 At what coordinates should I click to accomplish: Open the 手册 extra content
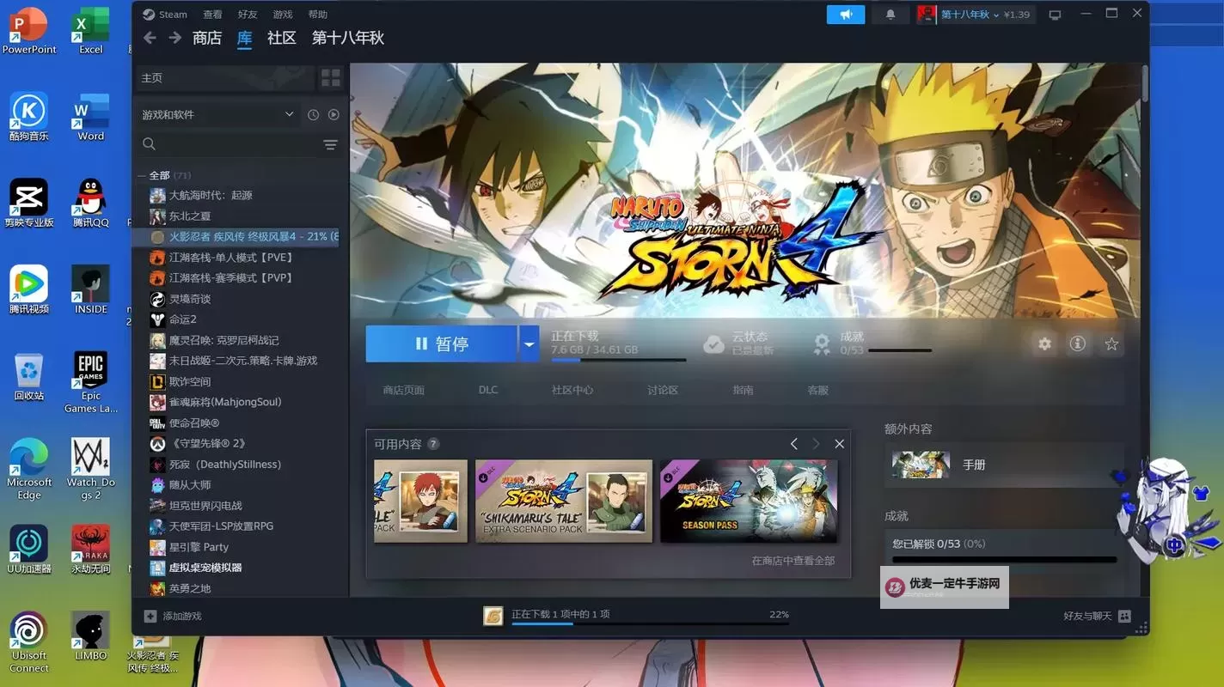click(x=1003, y=465)
